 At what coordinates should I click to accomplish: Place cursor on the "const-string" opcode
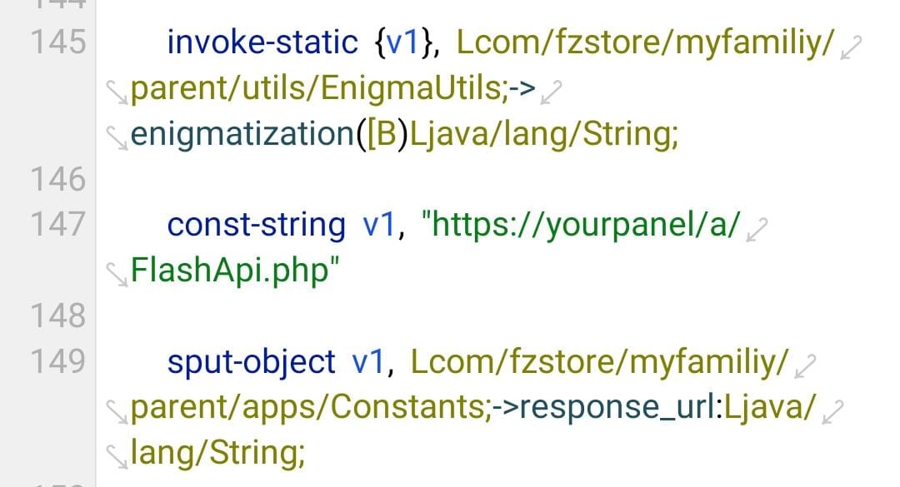pyautogui.click(x=256, y=225)
